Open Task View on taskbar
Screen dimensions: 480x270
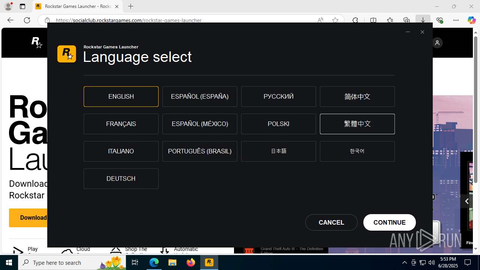(135, 262)
